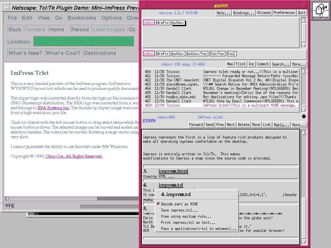Select Pass a application/x-tcl to metamail...

click(x=198, y=229)
